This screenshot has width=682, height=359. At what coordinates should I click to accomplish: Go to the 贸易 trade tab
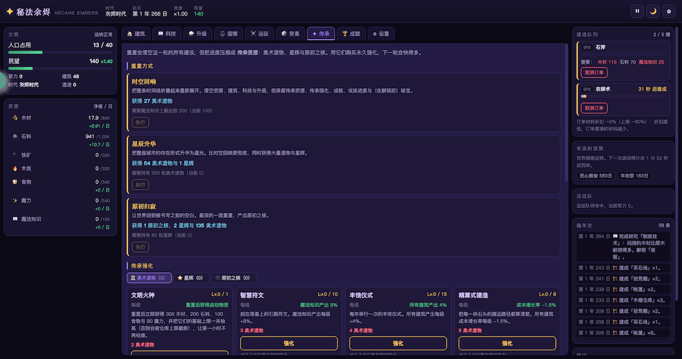291,33
